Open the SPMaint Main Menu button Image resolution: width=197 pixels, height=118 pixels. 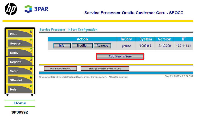coord(60,68)
